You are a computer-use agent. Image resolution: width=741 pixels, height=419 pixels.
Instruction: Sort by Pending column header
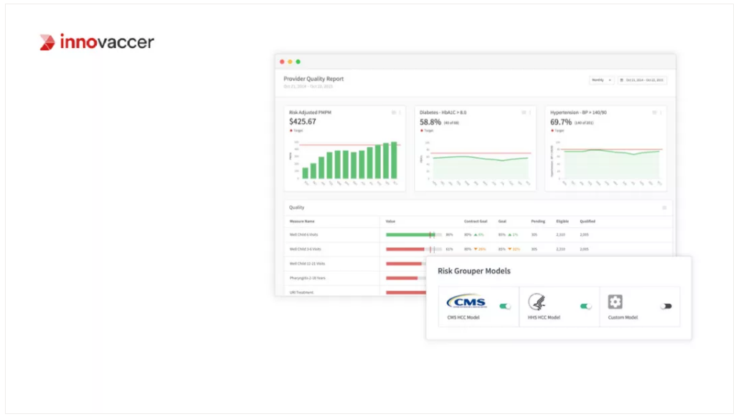tap(538, 221)
